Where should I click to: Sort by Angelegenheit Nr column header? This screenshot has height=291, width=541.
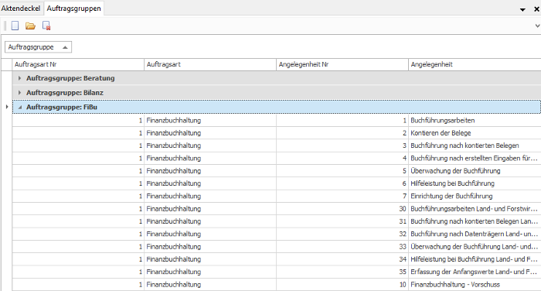pyautogui.click(x=342, y=64)
